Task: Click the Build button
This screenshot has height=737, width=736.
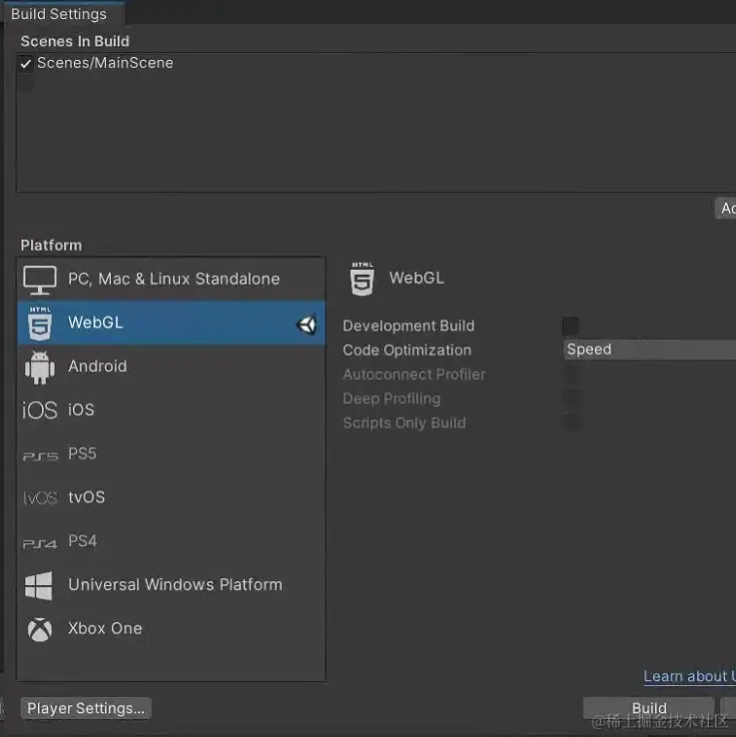Action: tap(649, 708)
